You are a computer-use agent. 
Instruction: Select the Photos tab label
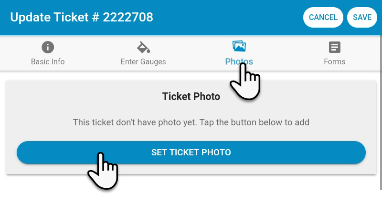click(x=239, y=61)
